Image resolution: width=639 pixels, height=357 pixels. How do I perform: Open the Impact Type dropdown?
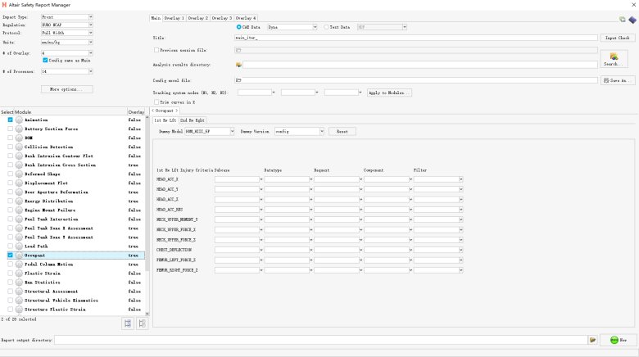(67, 16)
